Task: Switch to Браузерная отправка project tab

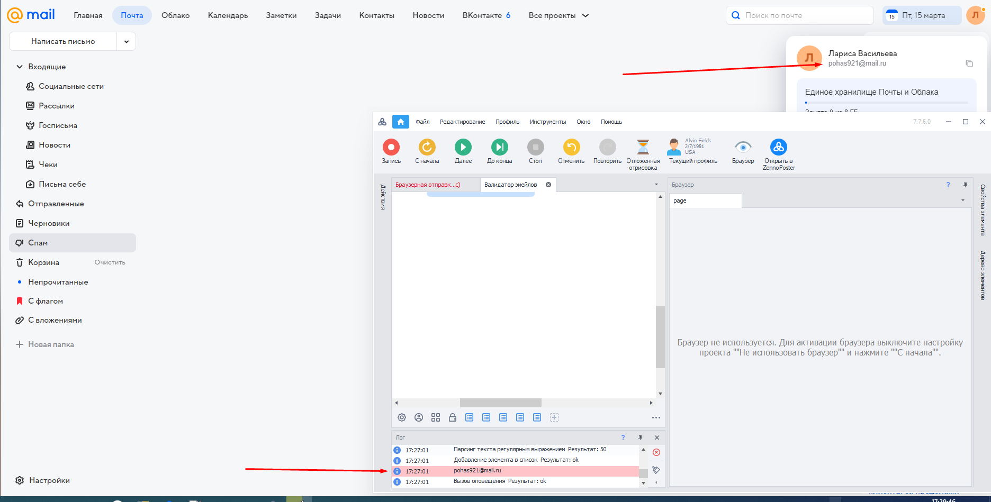Action: point(428,185)
